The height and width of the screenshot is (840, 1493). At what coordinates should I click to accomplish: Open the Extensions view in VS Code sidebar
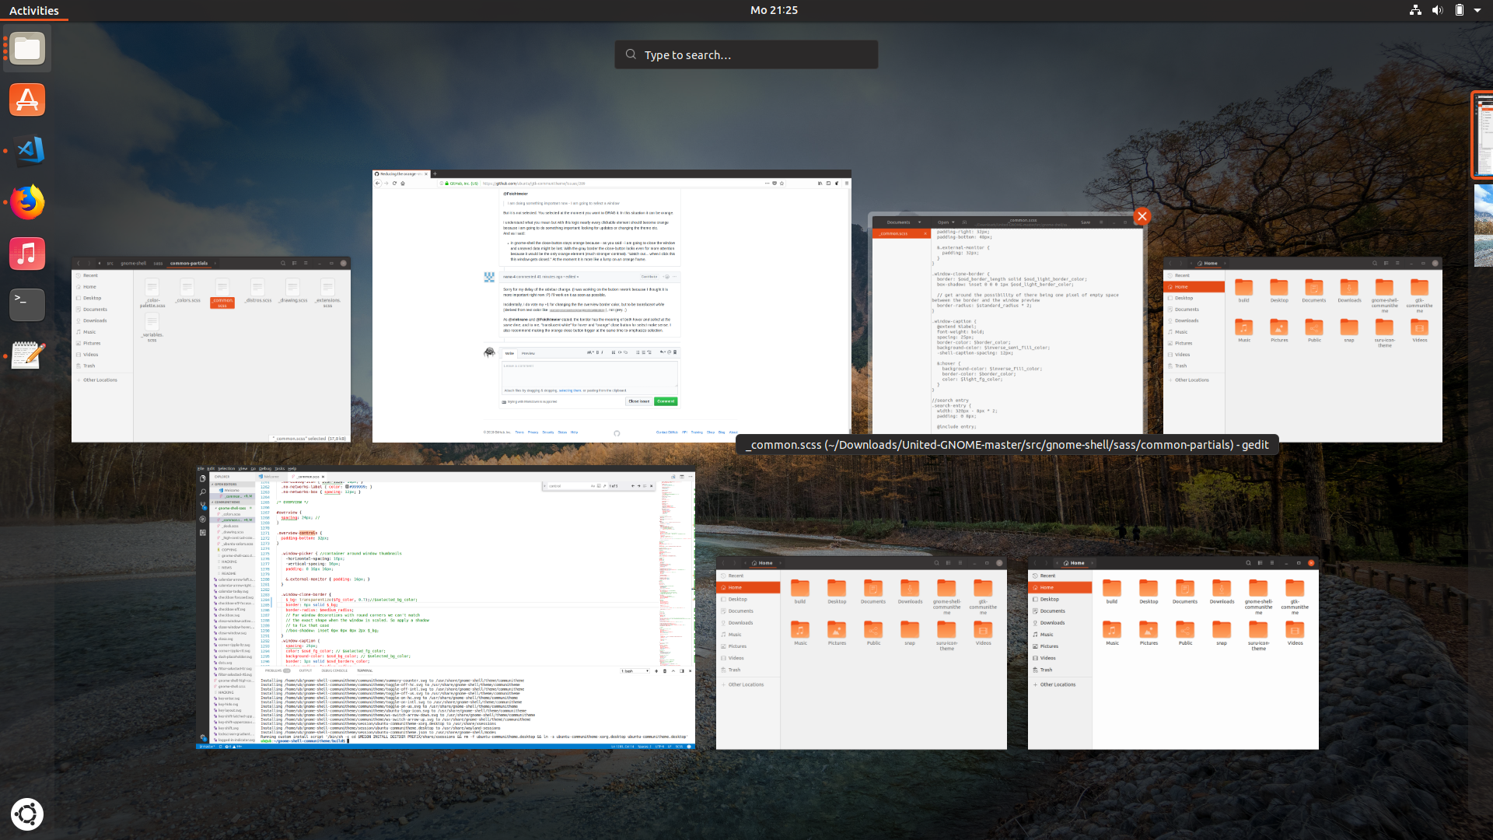(202, 532)
